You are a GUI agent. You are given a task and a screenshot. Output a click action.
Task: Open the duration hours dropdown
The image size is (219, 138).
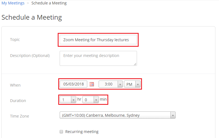click(68, 100)
